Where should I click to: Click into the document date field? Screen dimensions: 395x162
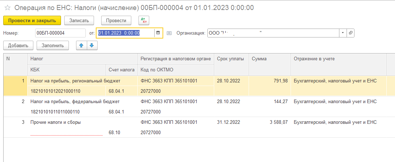(126, 33)
